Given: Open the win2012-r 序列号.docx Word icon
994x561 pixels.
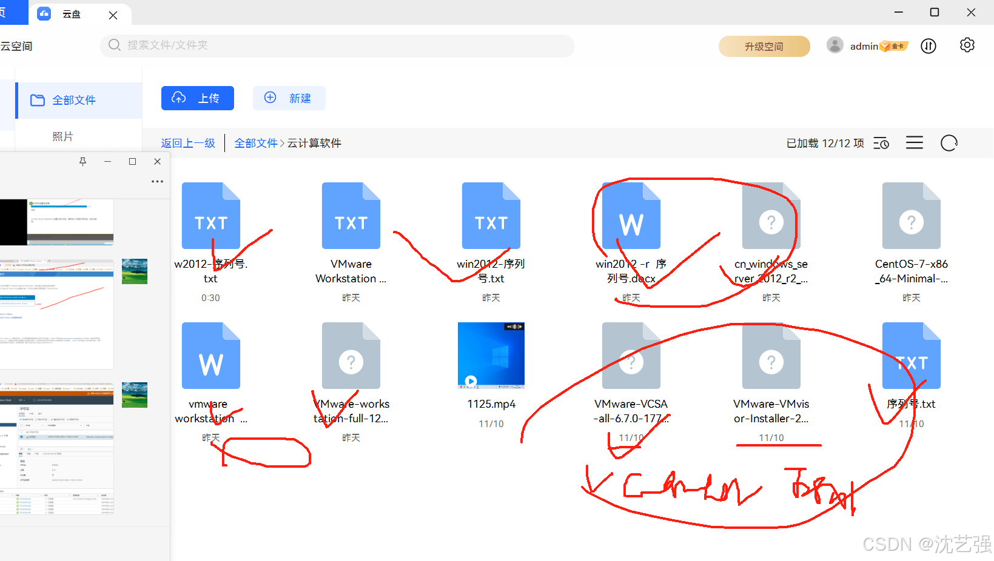Looking at the screenshot, I should 631,216.
